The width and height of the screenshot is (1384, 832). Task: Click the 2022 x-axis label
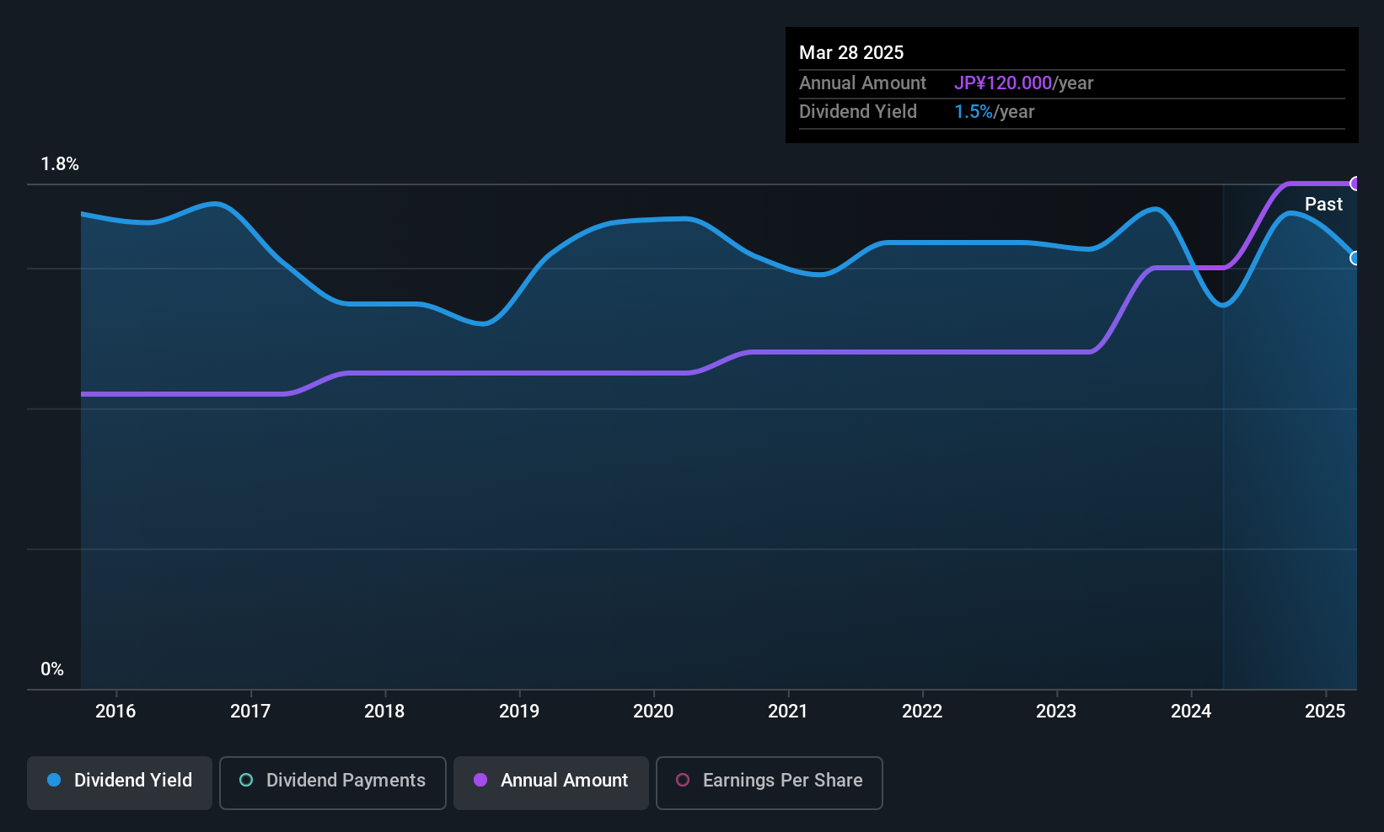tap(922, 712)
